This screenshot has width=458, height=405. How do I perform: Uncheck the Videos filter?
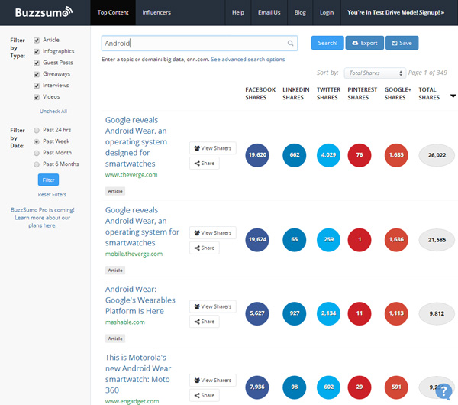pos(37,97)
